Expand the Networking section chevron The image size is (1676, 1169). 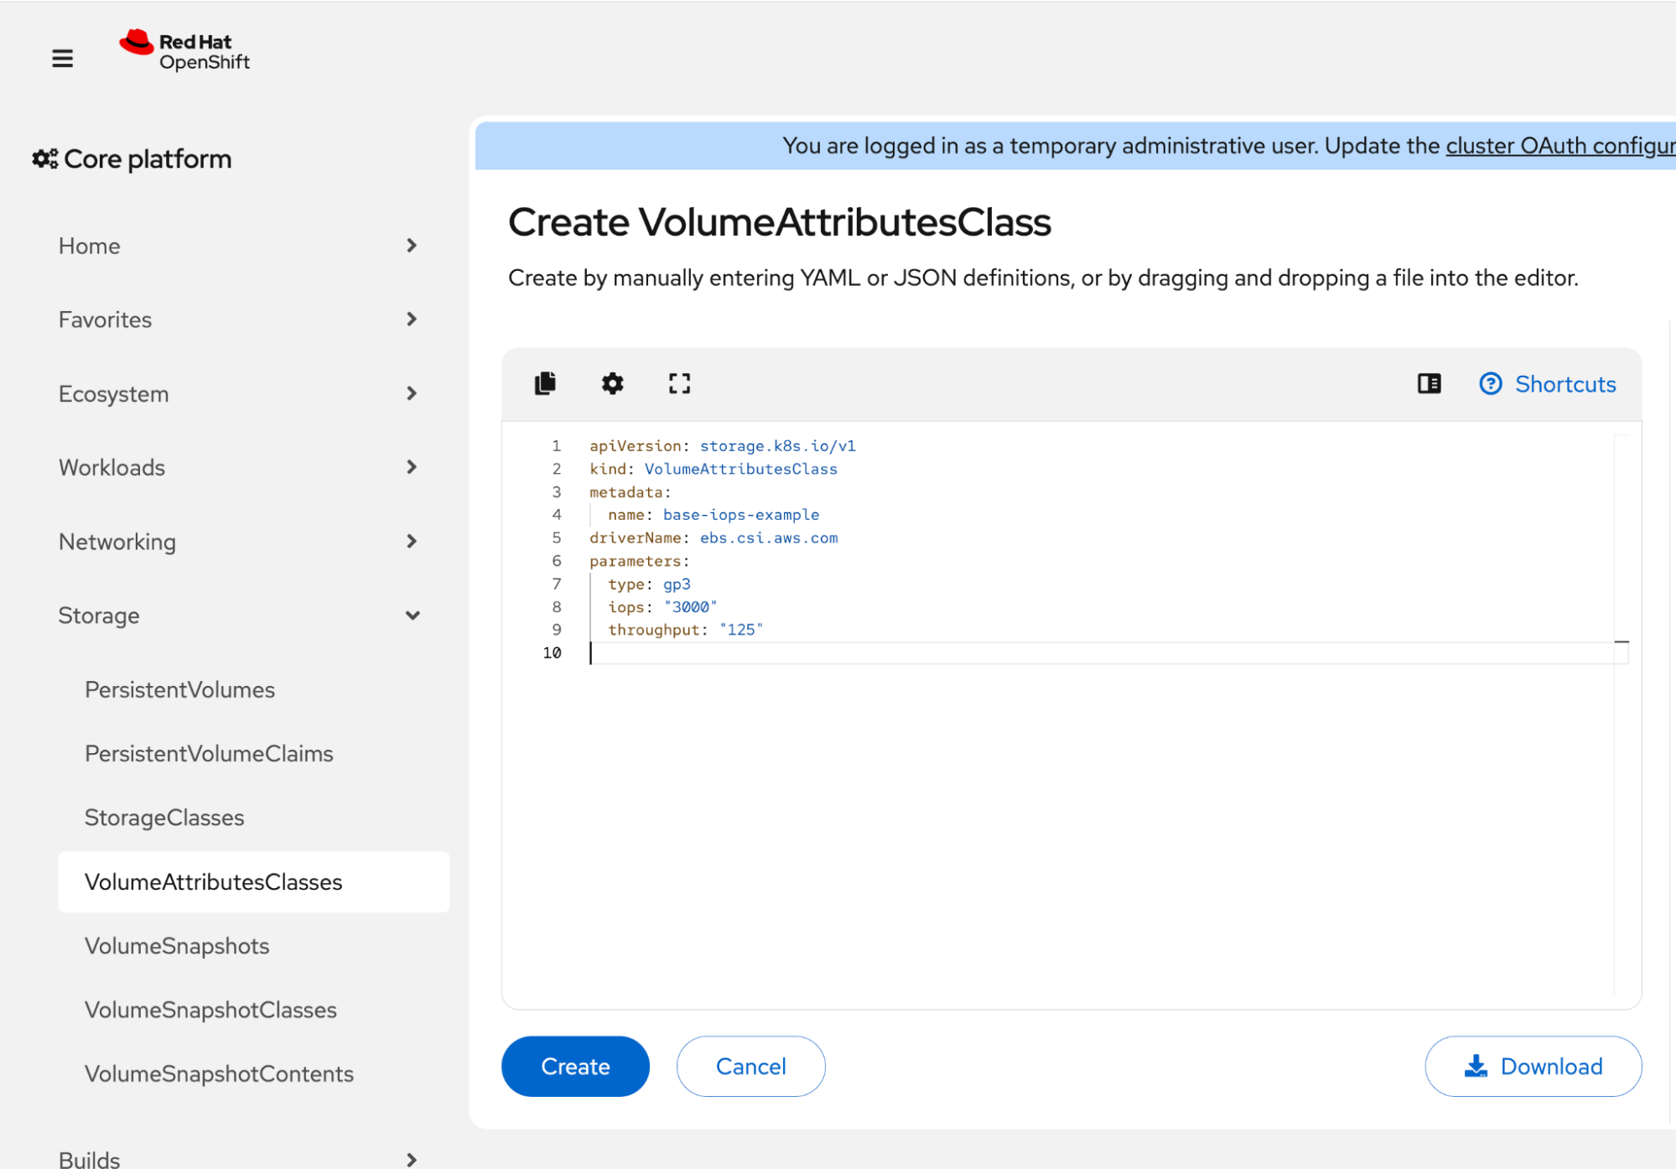click(411, 542)
